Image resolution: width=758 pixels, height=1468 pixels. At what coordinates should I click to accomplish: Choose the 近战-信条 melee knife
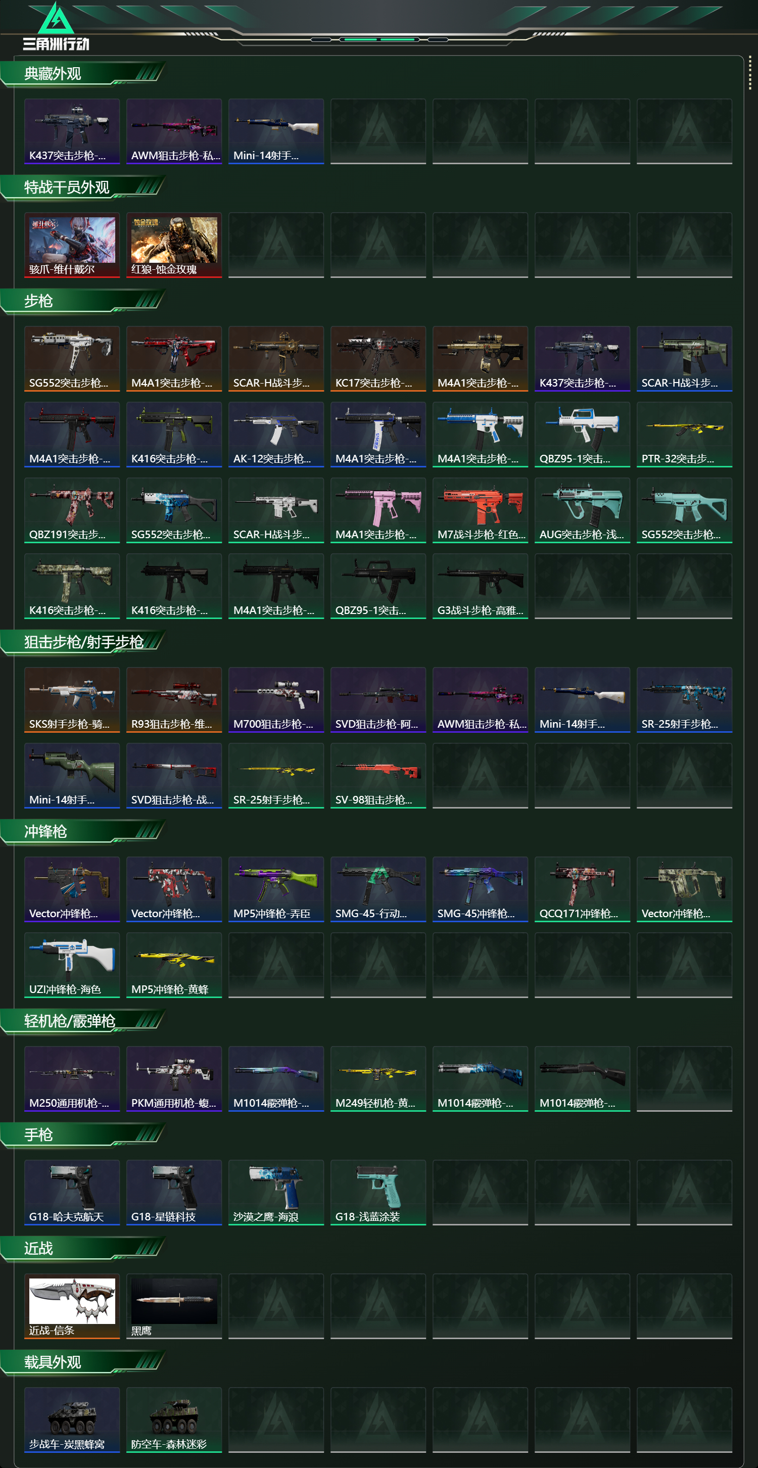[x=72, y=1306]
